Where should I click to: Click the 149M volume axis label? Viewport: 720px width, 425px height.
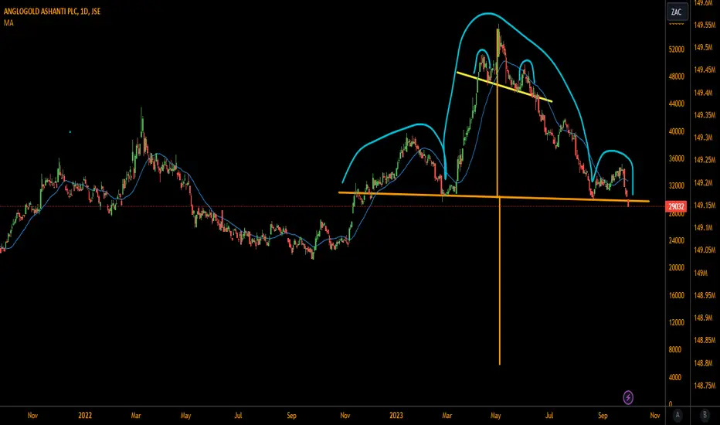click(701, 273)
